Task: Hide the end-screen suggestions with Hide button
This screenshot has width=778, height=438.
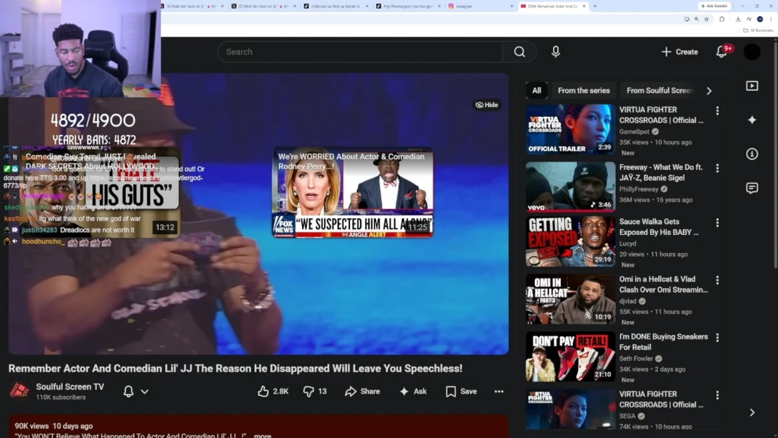Action: 487,104
